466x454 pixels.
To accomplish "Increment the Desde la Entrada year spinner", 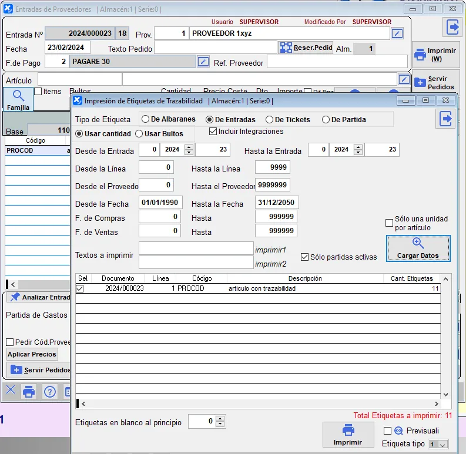I will [x=189, y=147].
